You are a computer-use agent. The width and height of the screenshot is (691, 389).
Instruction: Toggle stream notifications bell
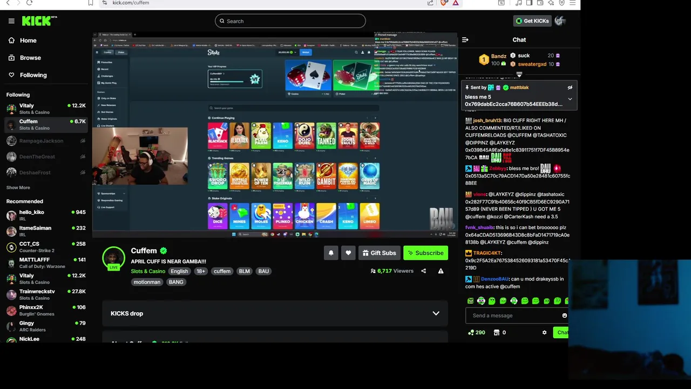331,253
